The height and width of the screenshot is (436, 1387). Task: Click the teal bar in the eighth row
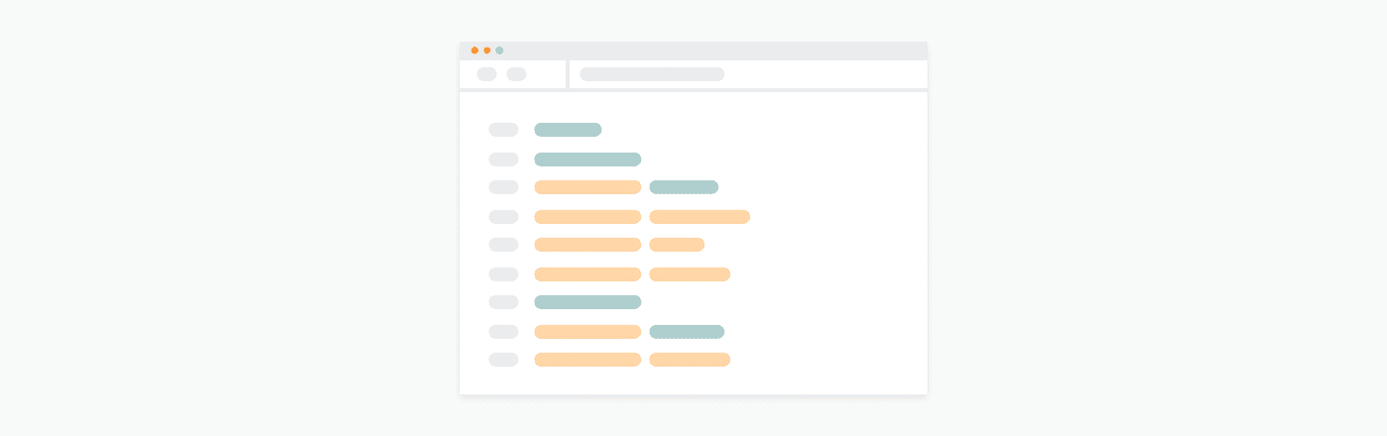pyautogui.click(x=687, y=332)
